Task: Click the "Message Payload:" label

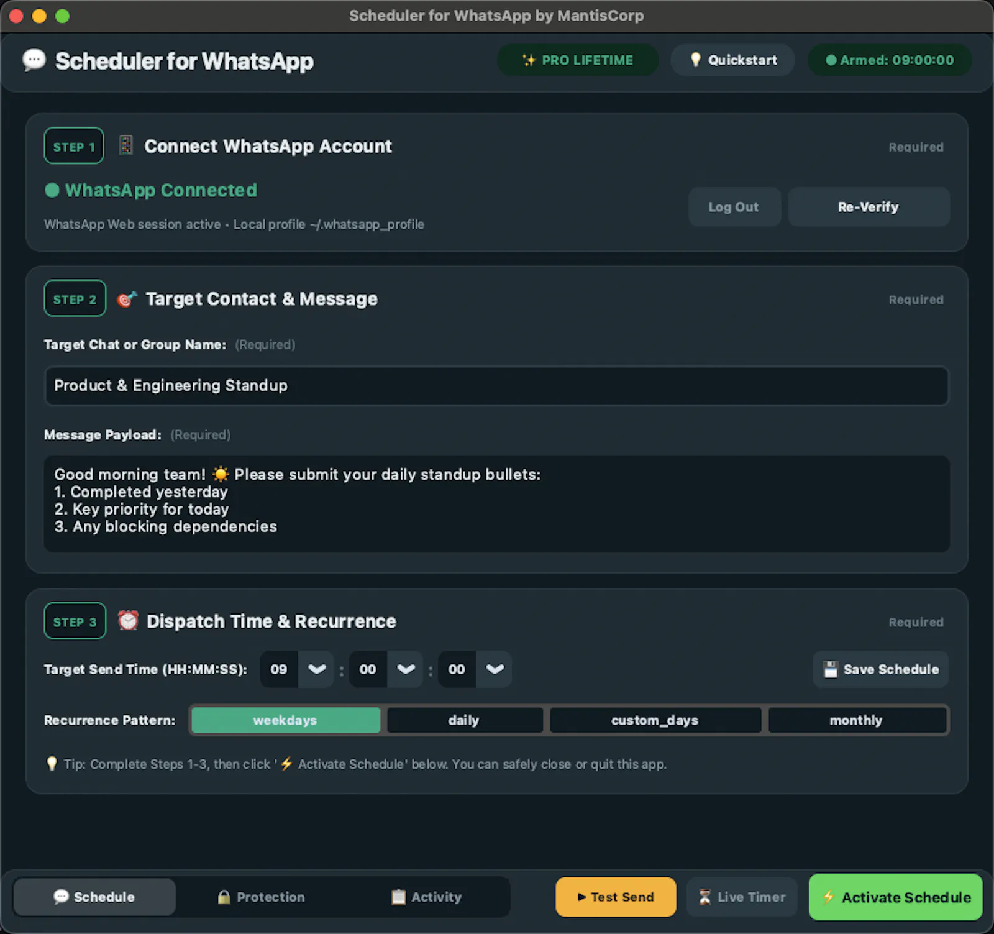Action: (x=103, y=435)
